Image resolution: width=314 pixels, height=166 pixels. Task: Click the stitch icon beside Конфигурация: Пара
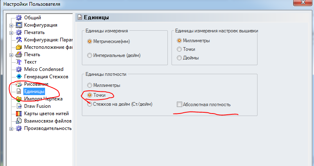click(19, 40)
